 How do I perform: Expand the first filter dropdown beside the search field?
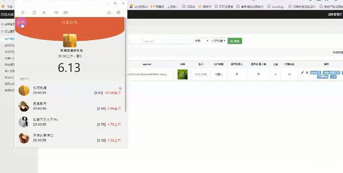(202, 41)
